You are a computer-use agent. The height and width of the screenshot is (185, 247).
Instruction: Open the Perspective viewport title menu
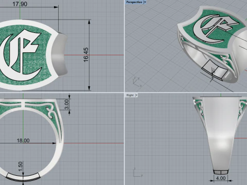134,2
